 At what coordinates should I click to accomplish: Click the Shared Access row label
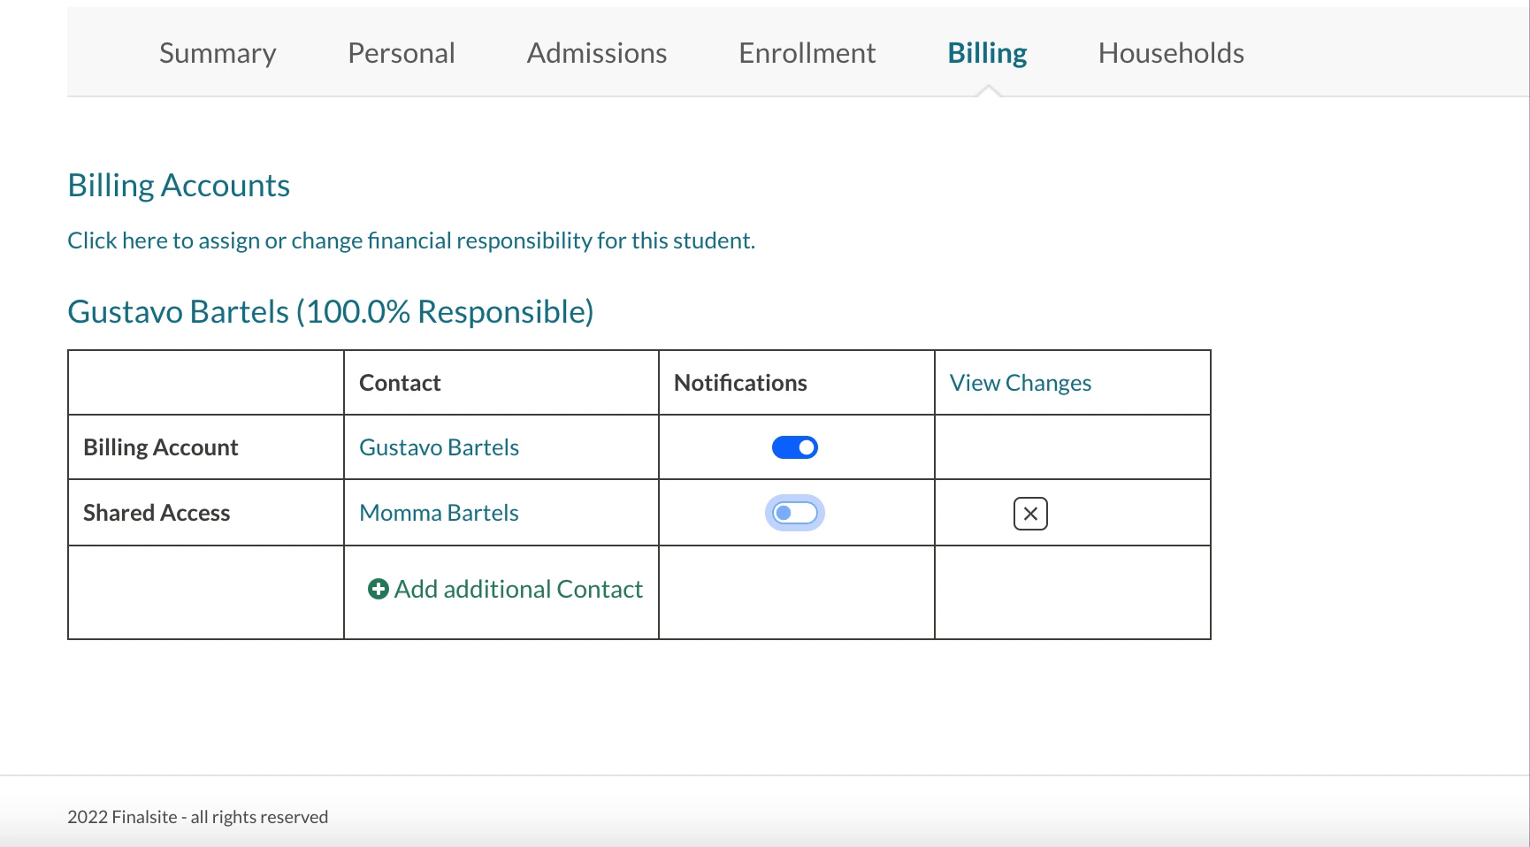point(157,513)
